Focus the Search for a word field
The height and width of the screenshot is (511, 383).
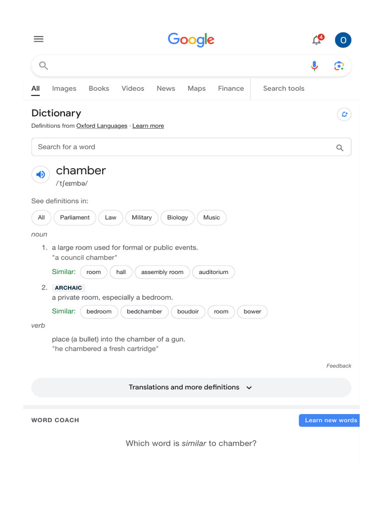click(180, 147)
